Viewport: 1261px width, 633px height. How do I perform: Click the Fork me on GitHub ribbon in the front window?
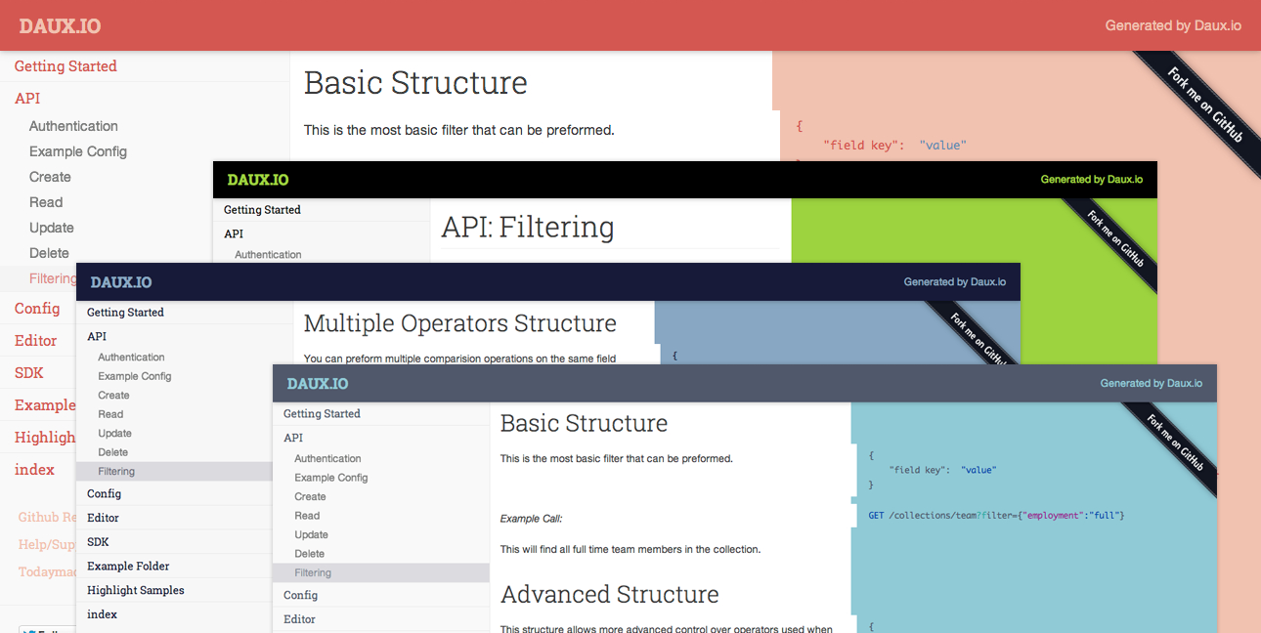1175,443
